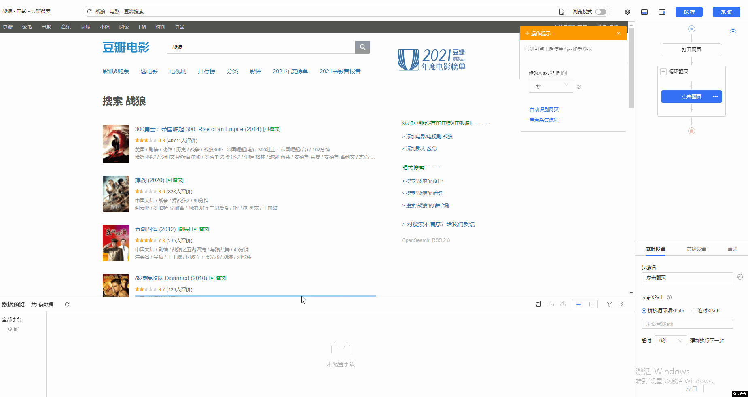Click the 未设置XPath input field

pyautogui.click(x=687, y=324)
